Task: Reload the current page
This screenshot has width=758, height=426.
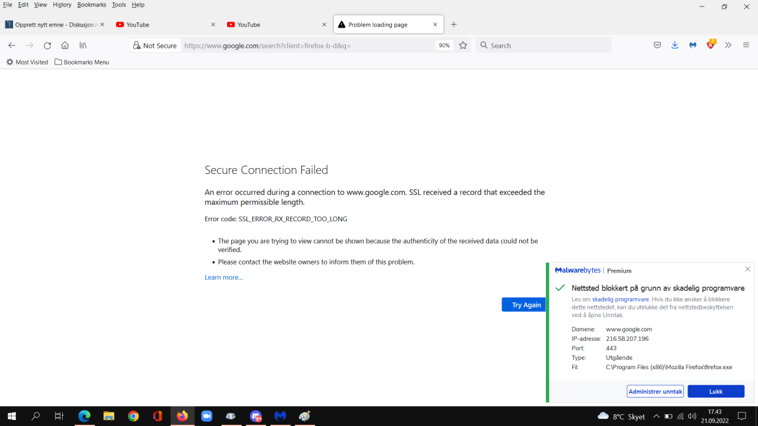Action: pos(47,46)
